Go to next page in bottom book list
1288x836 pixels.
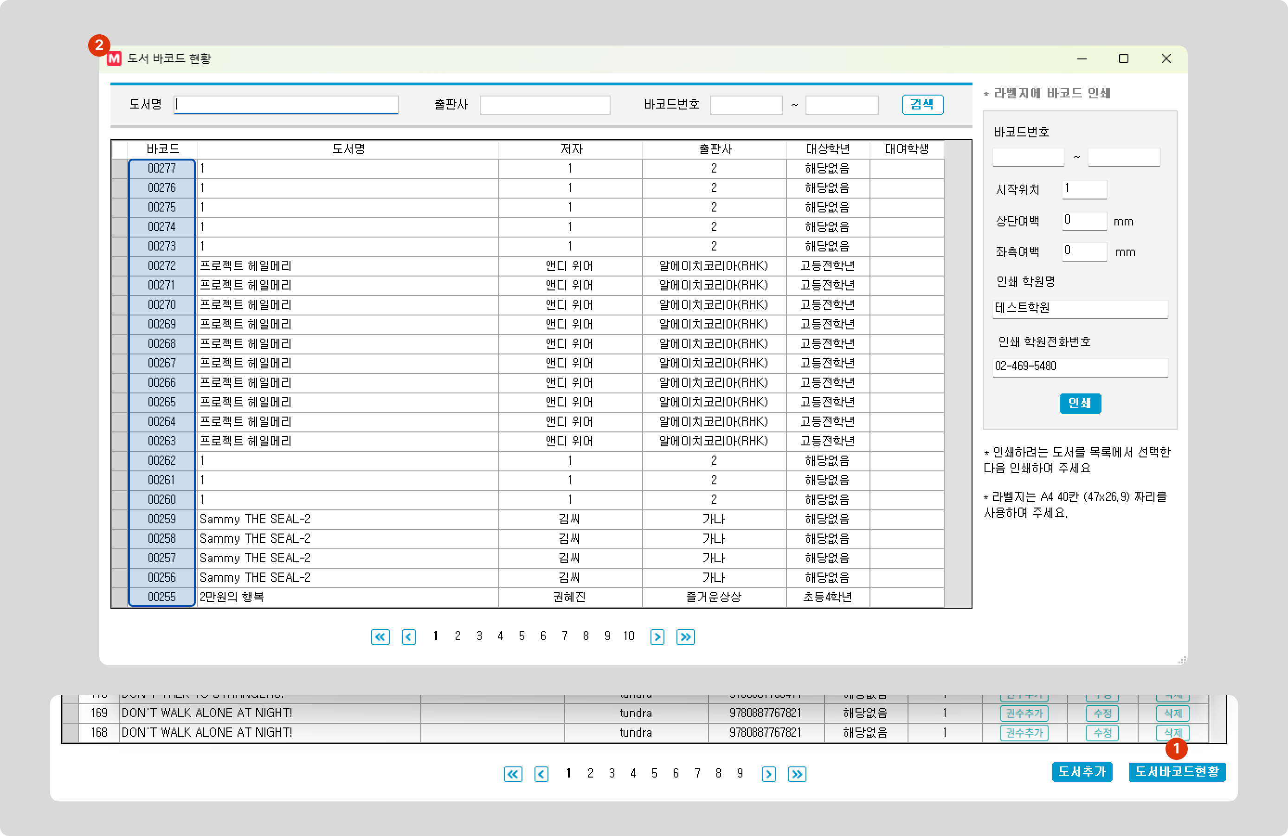point(768,774)
